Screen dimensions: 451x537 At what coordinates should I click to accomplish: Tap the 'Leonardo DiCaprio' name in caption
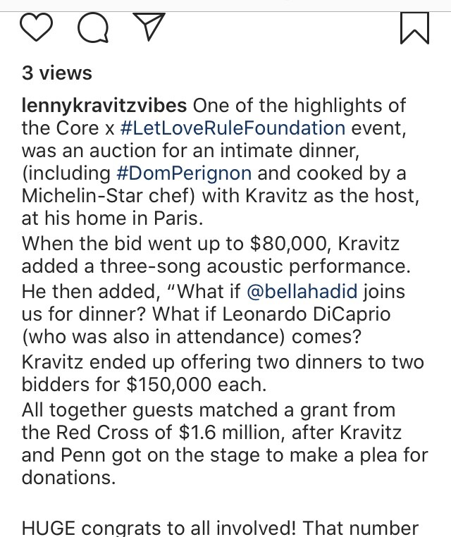(307, 314)
